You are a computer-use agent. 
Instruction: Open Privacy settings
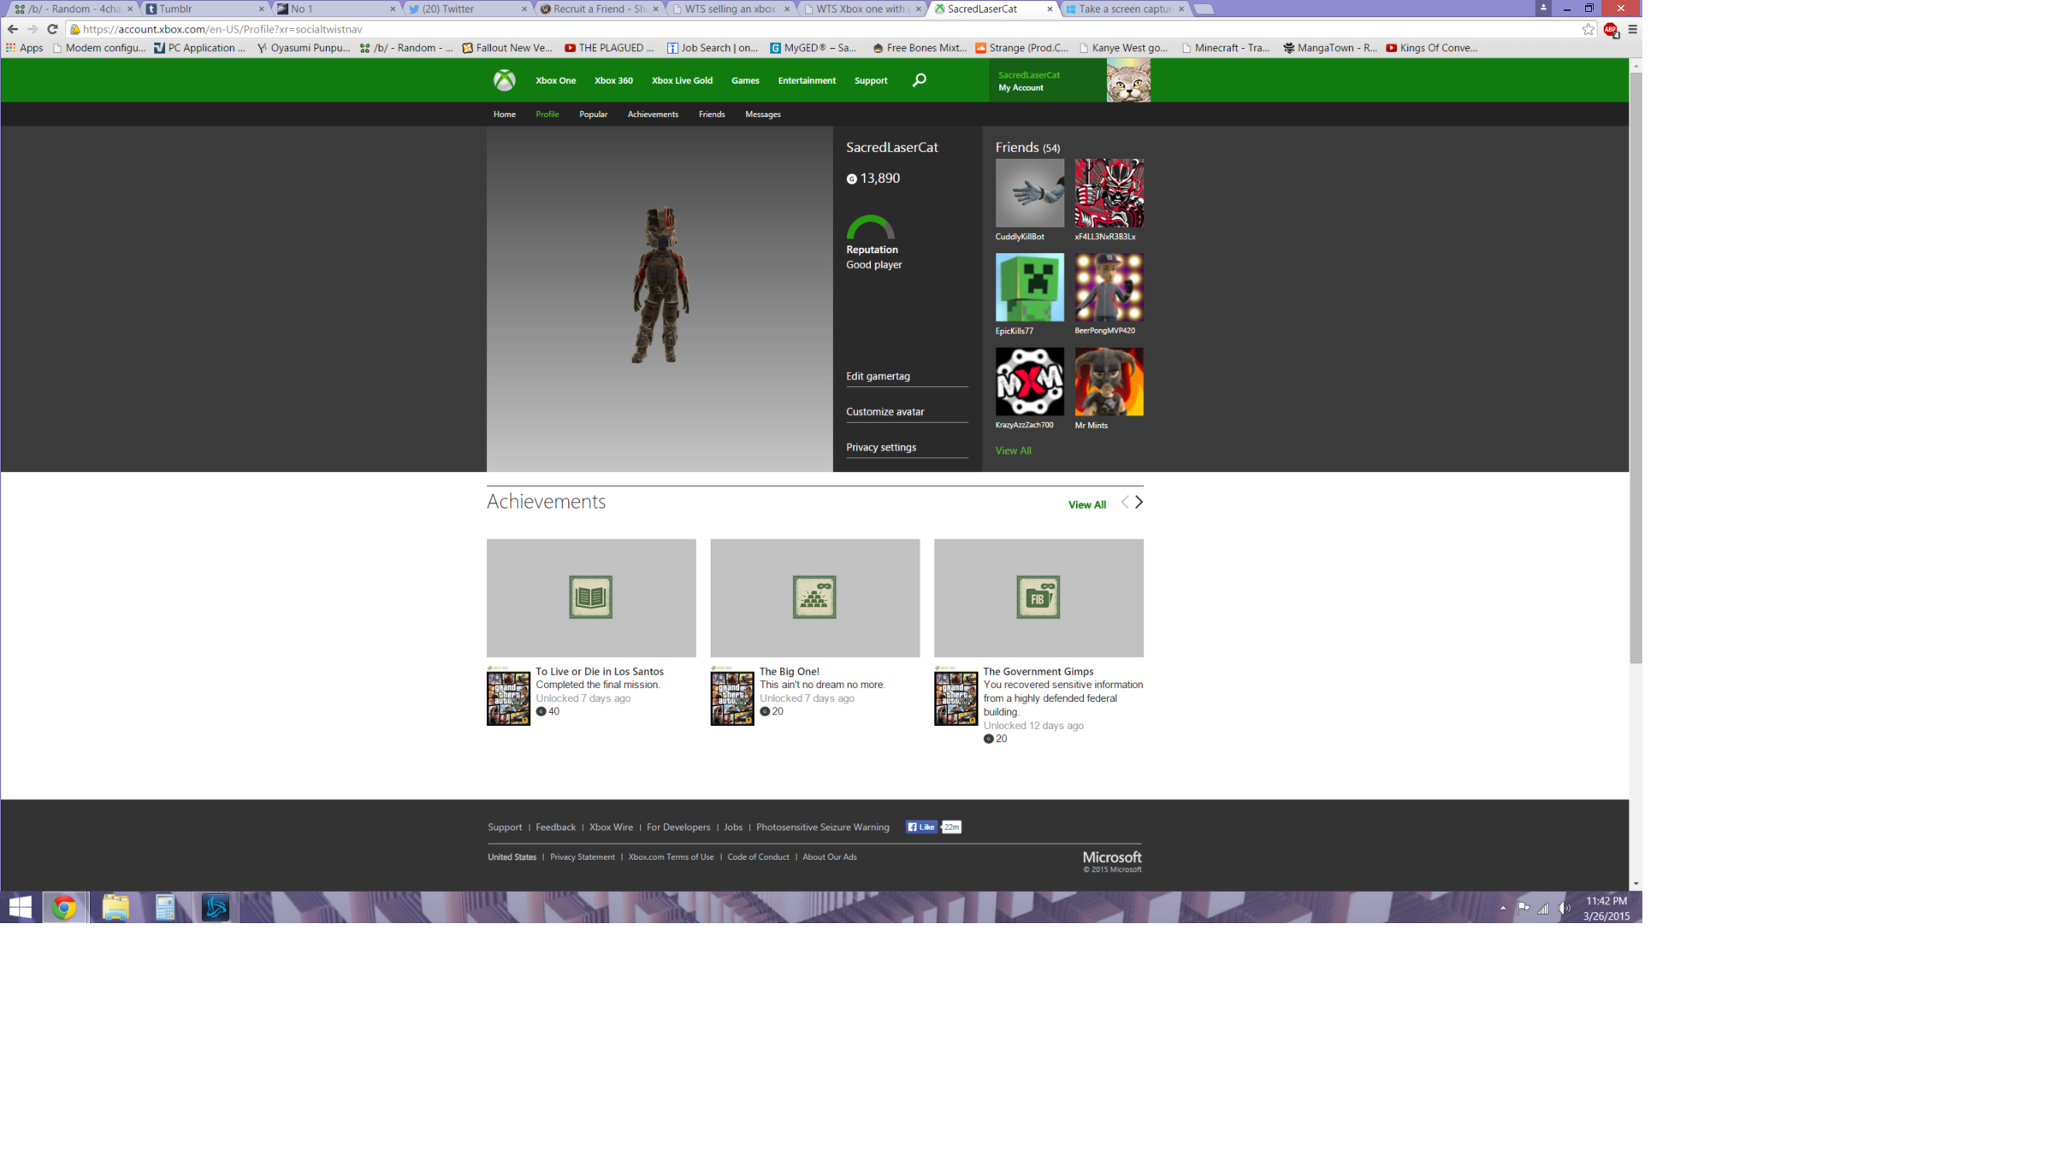[881, 448]
